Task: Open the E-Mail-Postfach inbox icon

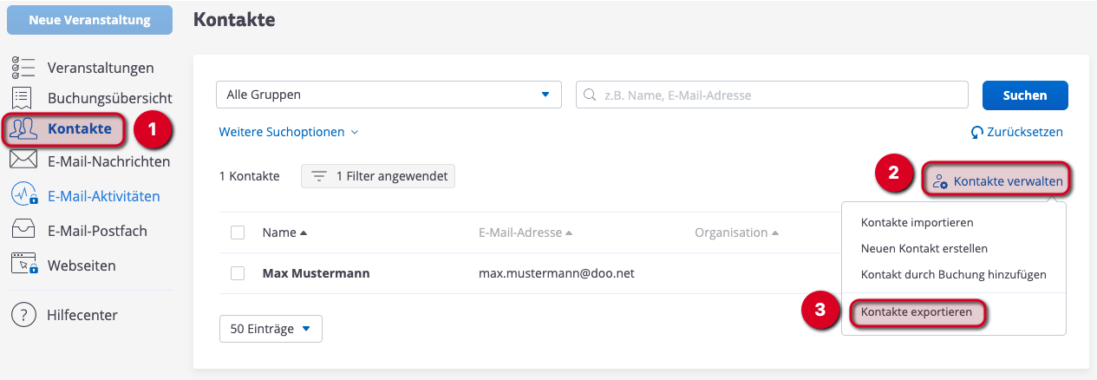Action: pyautogui.click(x=23, y=231)
